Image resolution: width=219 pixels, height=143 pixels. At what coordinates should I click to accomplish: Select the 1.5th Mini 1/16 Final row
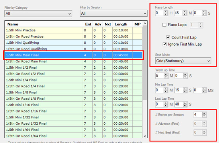pos(74,105)
